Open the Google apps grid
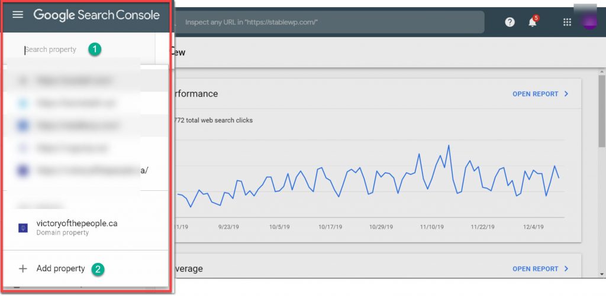 pyautogui.click(x=567, y=22)
